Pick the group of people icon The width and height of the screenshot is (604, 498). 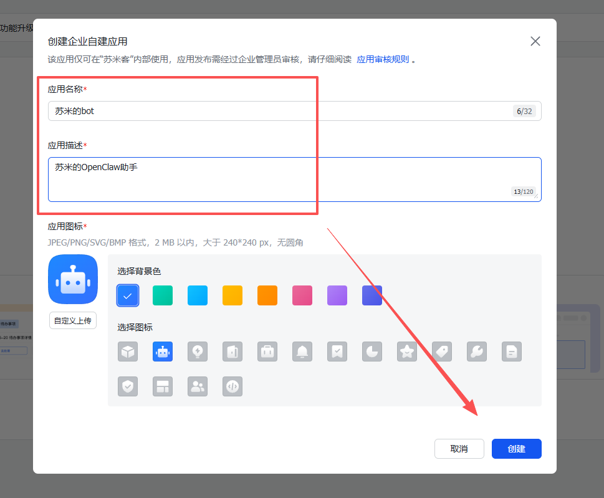(x=198, y=386)
